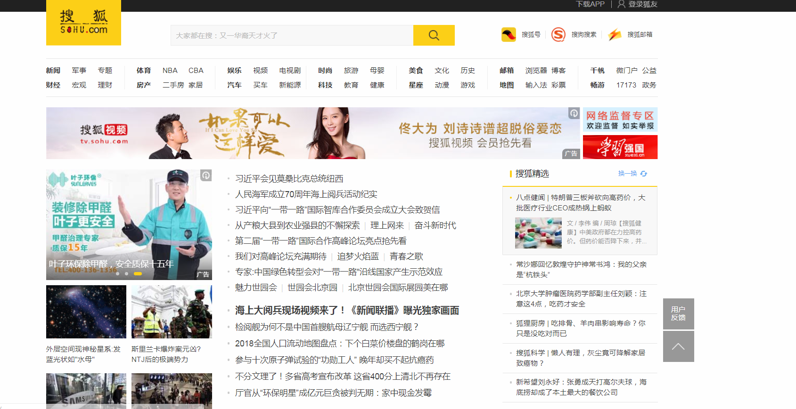
Task: Open the 理上网来 link
Action: [x=387, y=225]
